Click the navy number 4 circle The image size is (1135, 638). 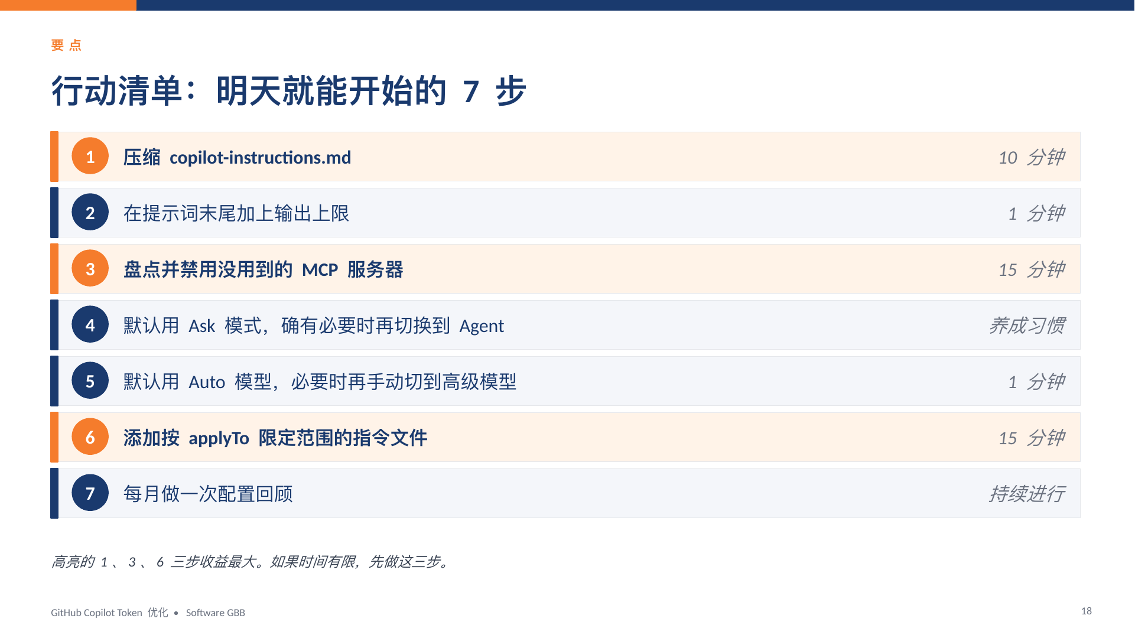click(90, 325)
